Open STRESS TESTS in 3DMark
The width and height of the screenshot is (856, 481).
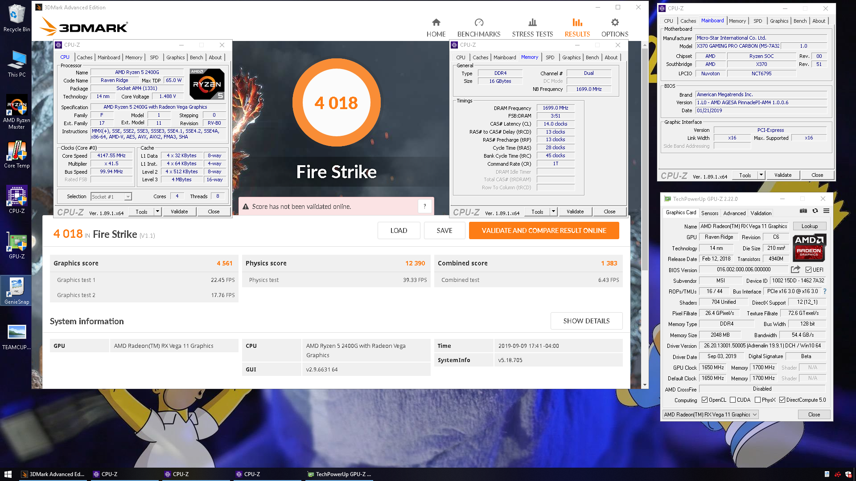[x=532, y=28]
